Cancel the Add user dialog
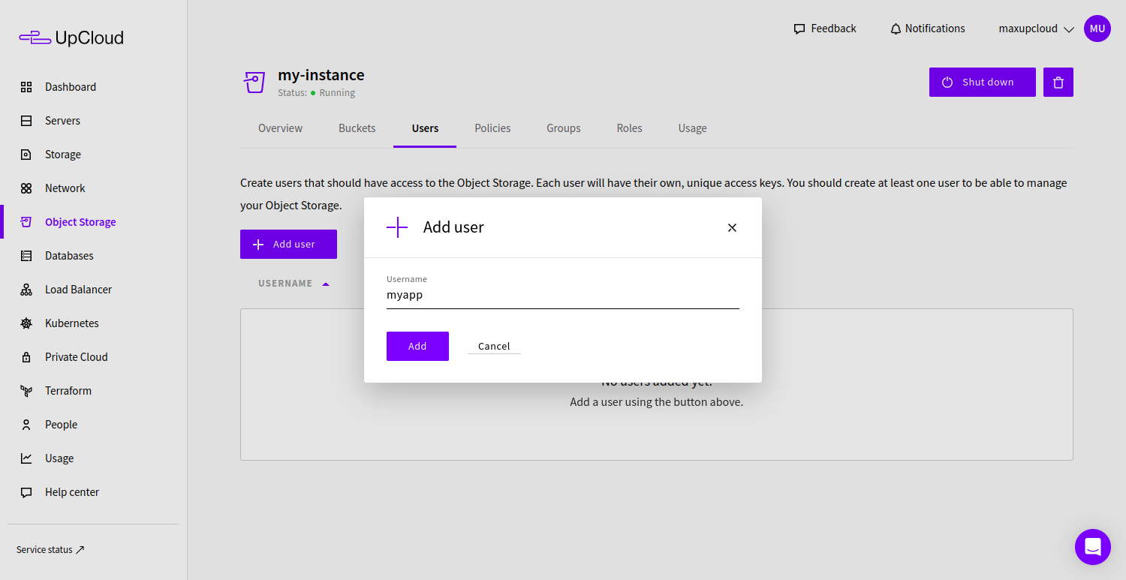Image resolution: width=1126 pixels, height=580 pixels. [494, 346]
